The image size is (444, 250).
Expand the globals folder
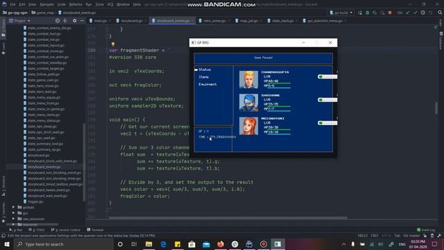tap(14, 207)
